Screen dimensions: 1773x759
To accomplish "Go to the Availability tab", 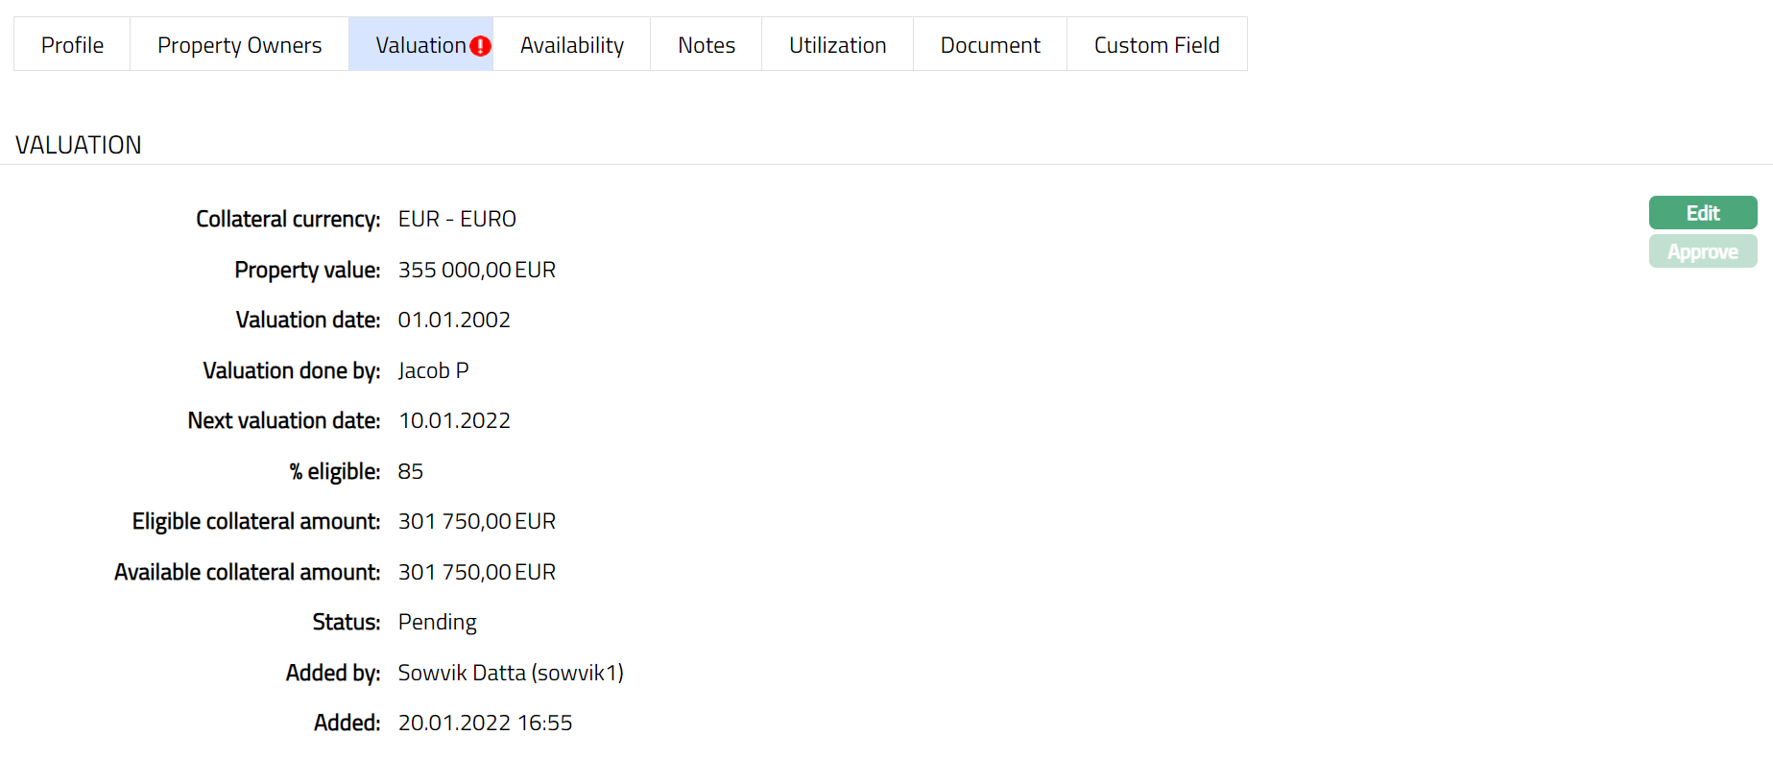I will coord(571,45).
